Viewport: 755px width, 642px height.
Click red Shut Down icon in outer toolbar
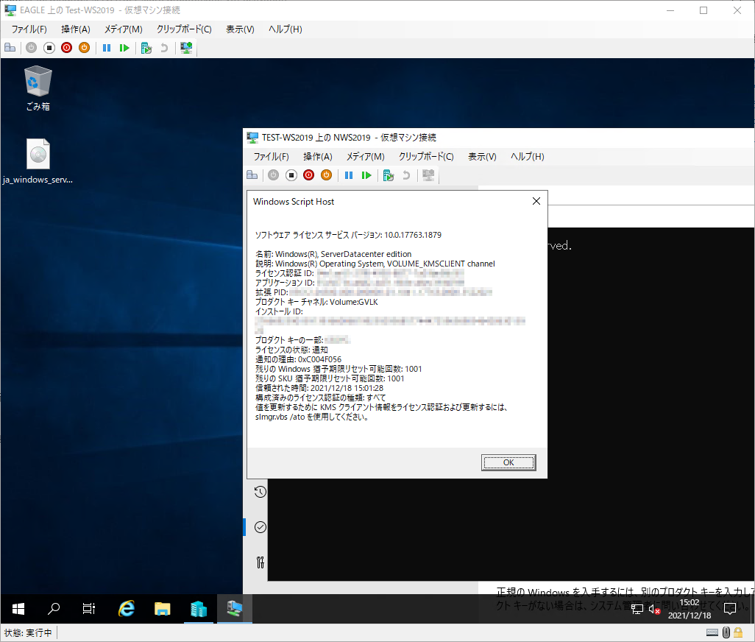(x=66, y=48)
